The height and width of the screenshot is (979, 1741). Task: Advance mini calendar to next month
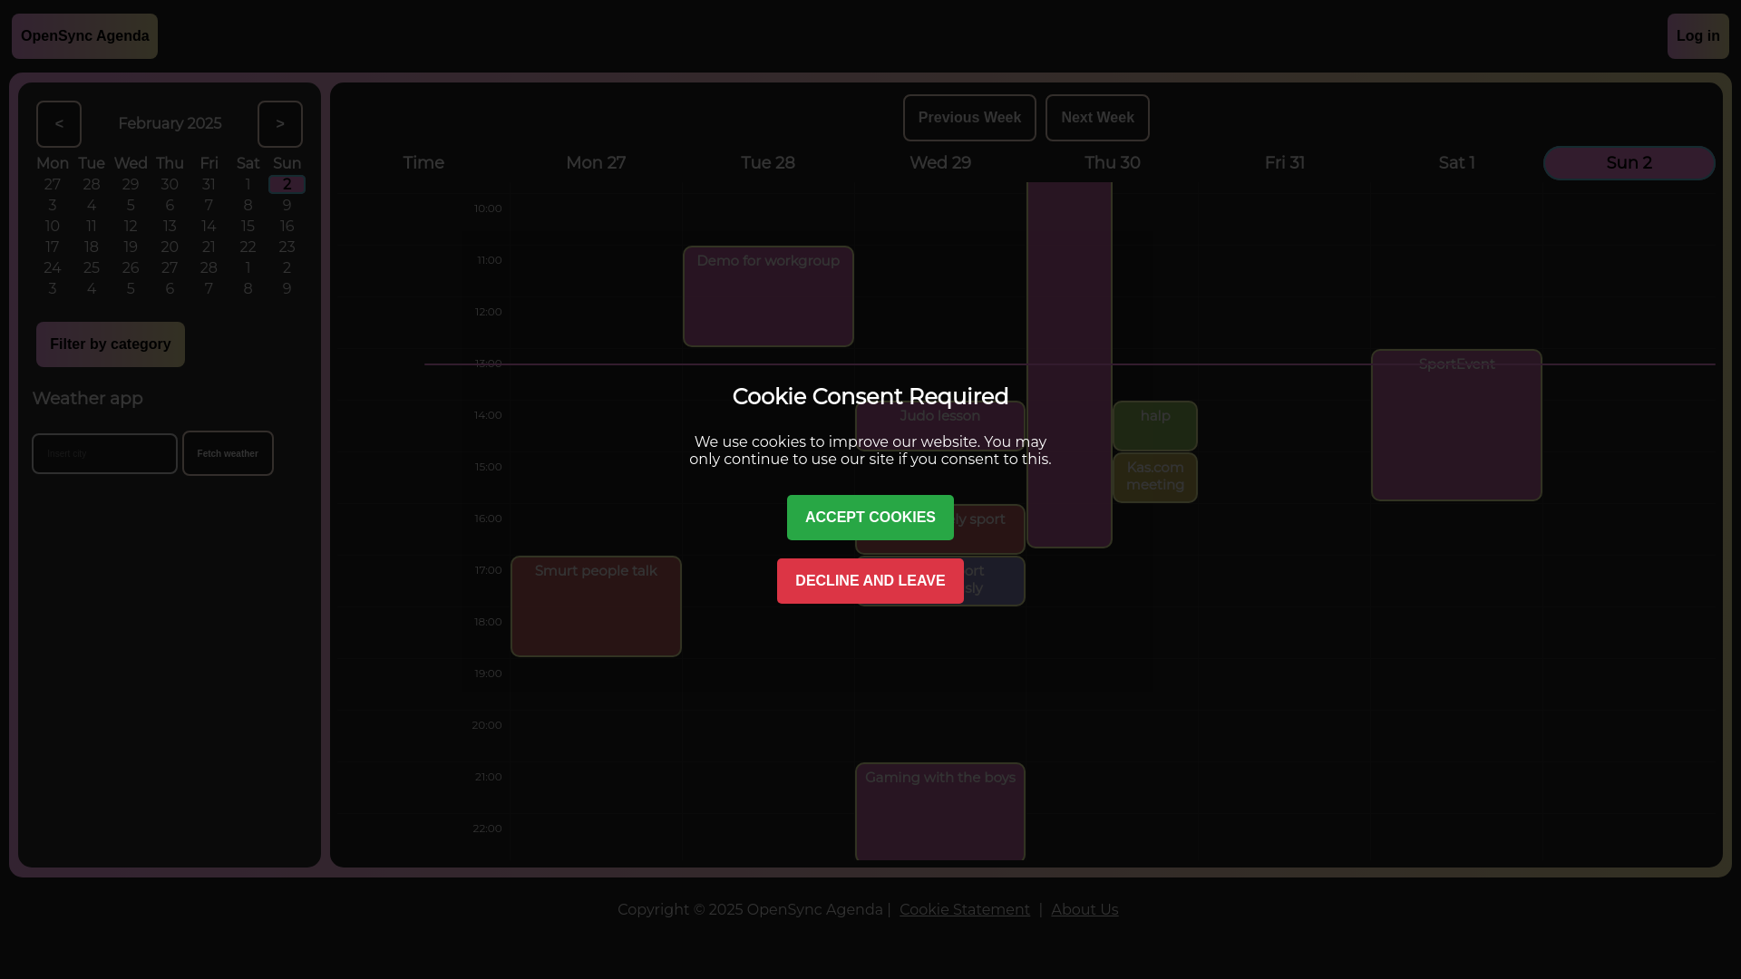tap(279, 124)
